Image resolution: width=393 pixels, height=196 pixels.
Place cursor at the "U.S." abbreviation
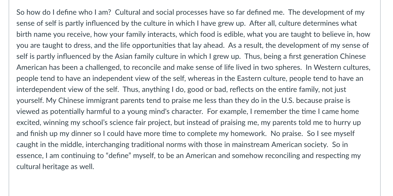[288, 100]
